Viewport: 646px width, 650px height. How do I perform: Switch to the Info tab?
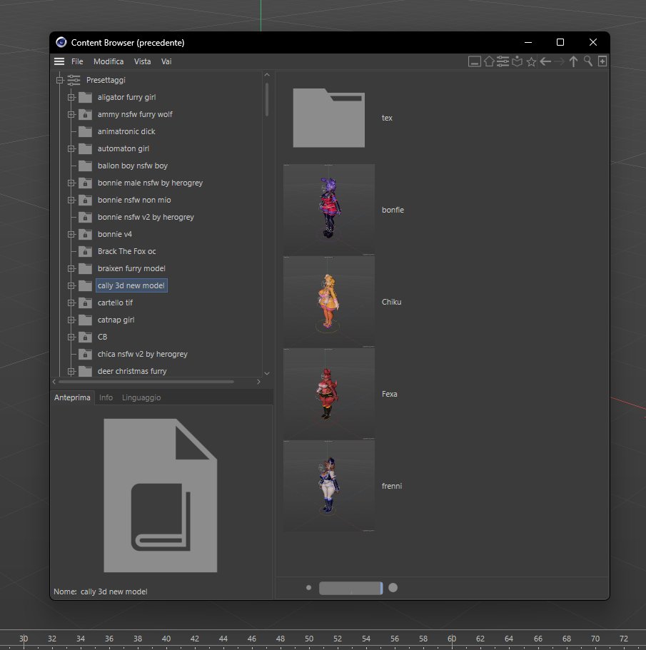pos(106,397)
